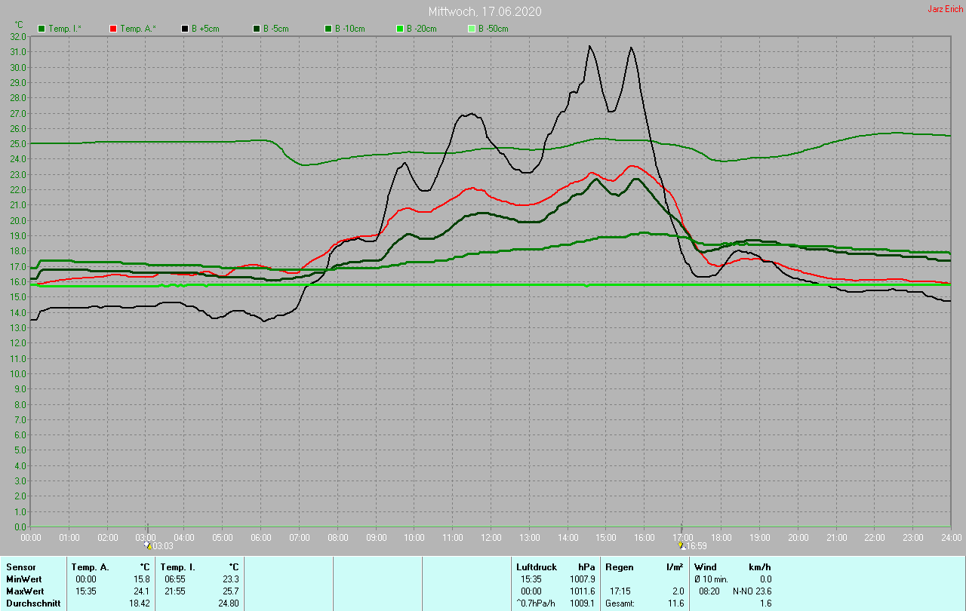Click the 24:00 label on the time axis
This screenshot has width=966, height=611.
pyautogui.click(x=951, y=537)
